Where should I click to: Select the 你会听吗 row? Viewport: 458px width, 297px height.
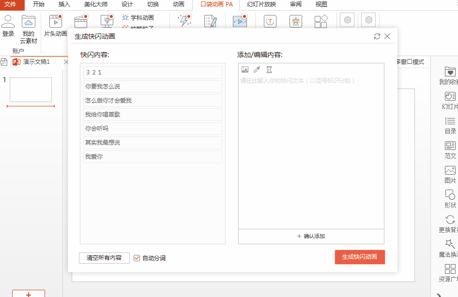[153, 128]
